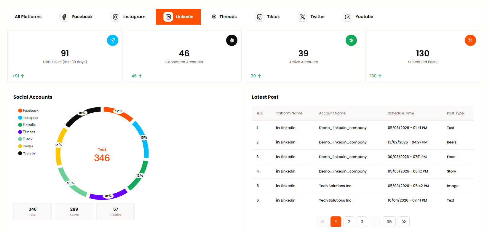Click Linkedin icon in table row 4
Viewport: 487px width, 233px height.
tap(278, 171)
